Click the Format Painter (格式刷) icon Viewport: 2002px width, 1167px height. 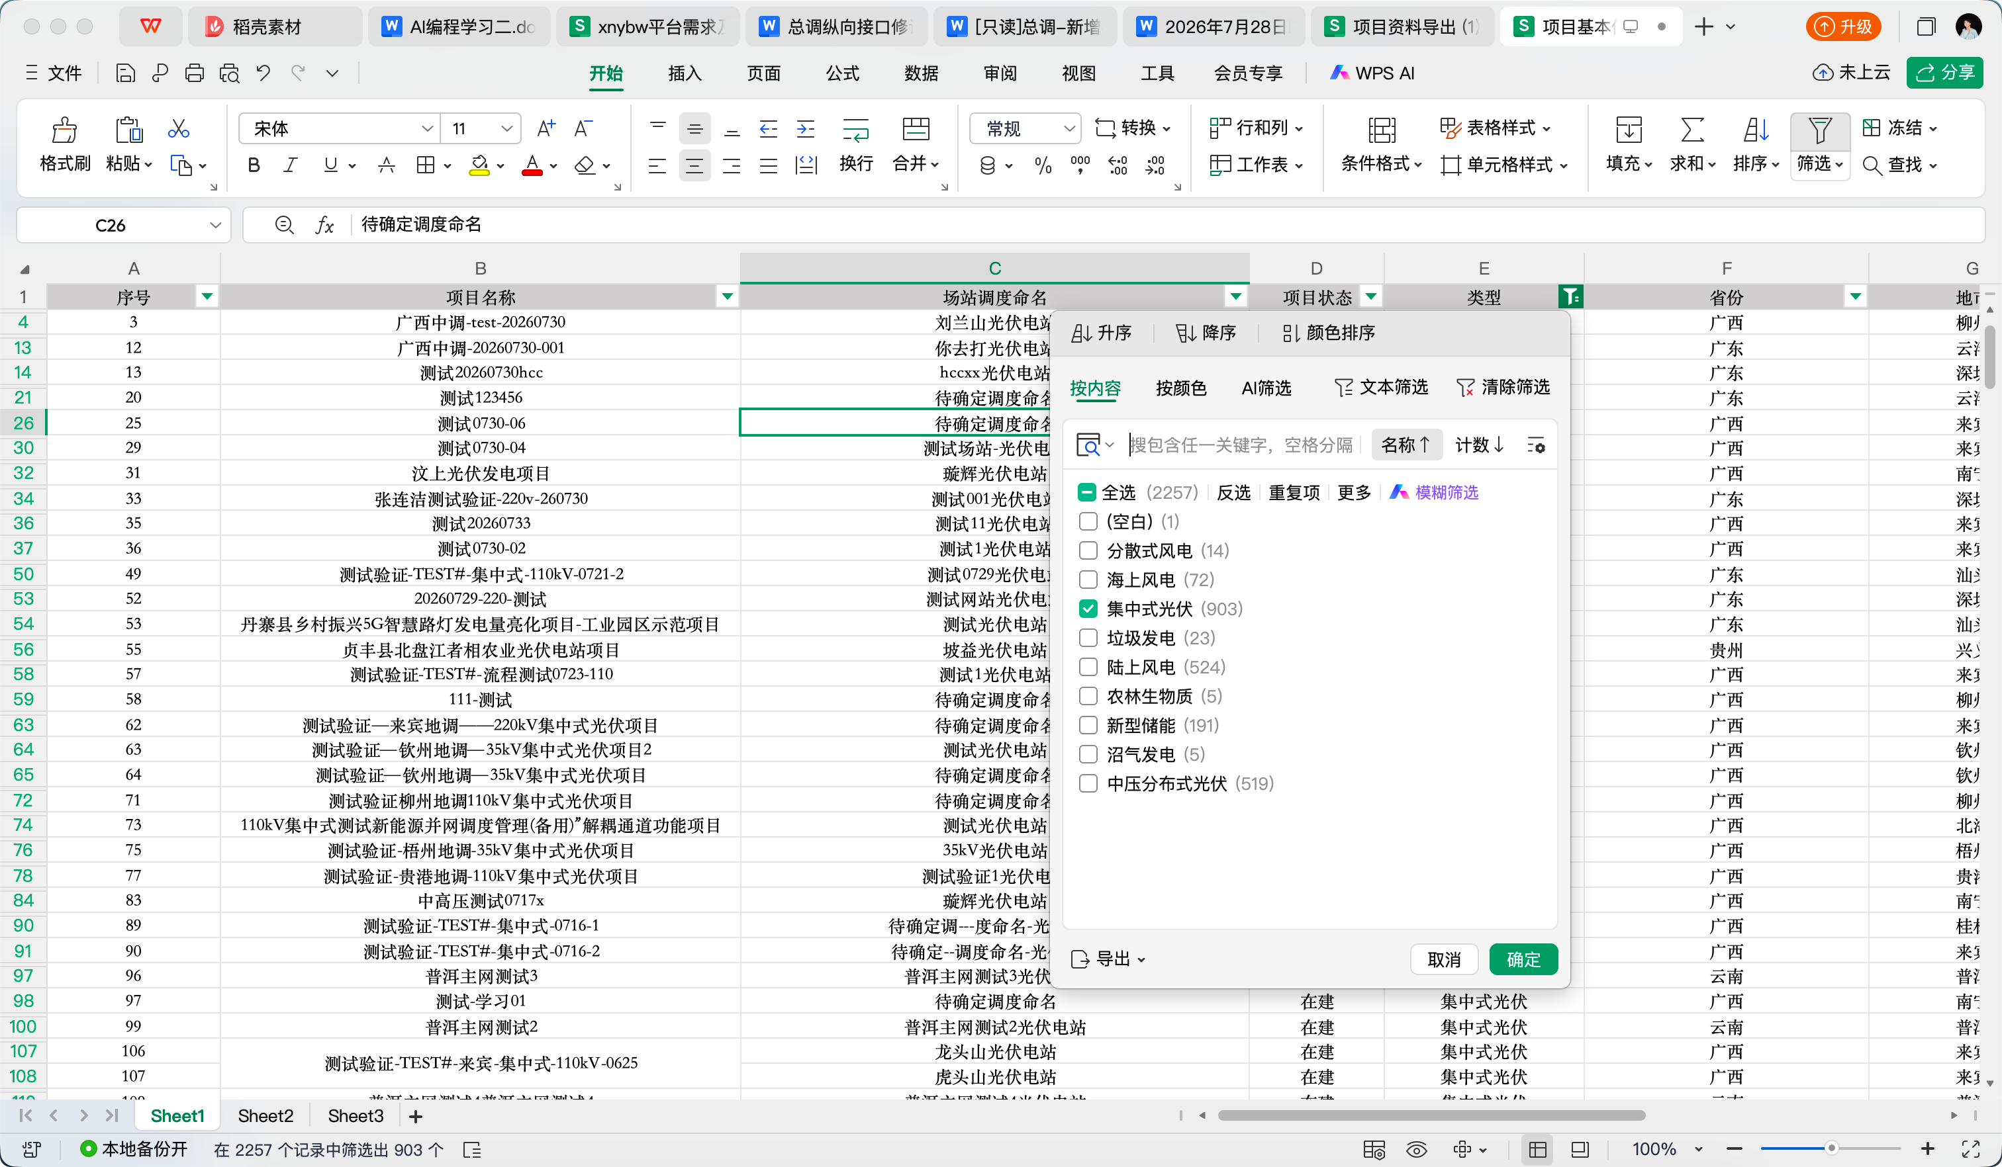coord(64,130)
